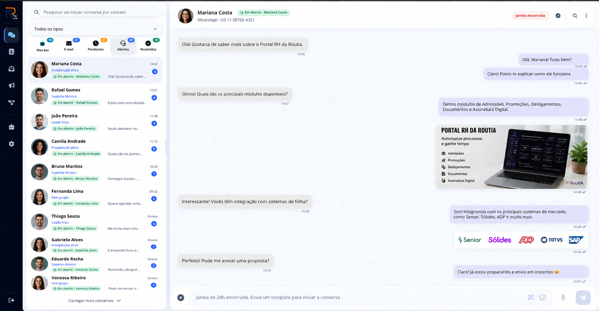Open Camila Andrade conversation
This screenshot has width=599, height=311.
[x=95, y=147]
